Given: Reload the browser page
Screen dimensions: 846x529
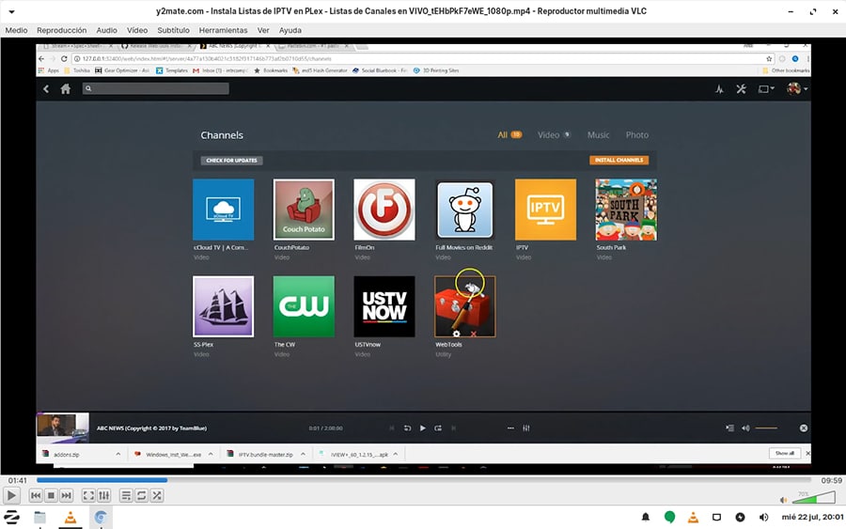Looking at the screenshot, I should pyautogui.click(x=64, y=59).
